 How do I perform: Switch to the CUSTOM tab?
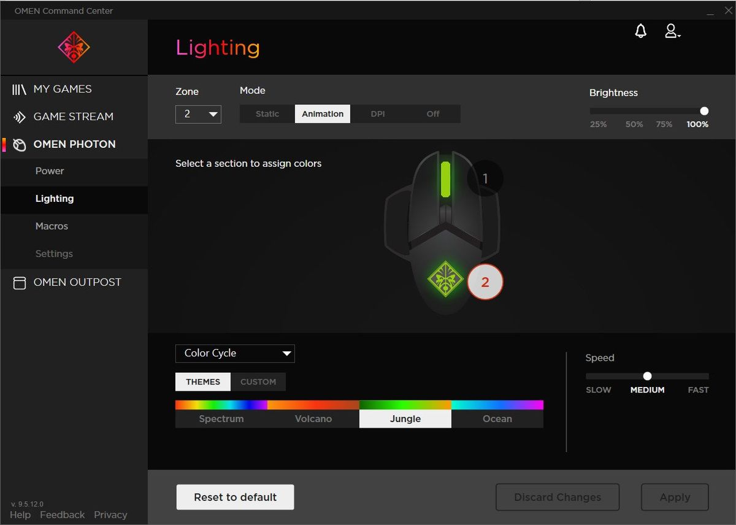point(258,381)
